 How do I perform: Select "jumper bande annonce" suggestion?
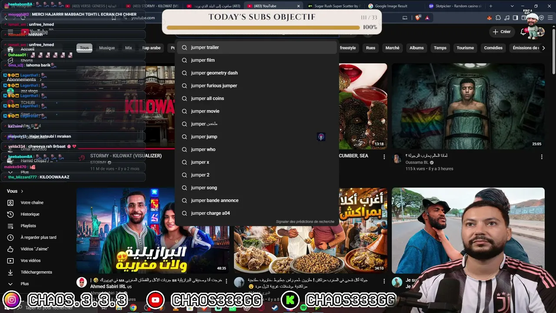(x=256, y=200)
